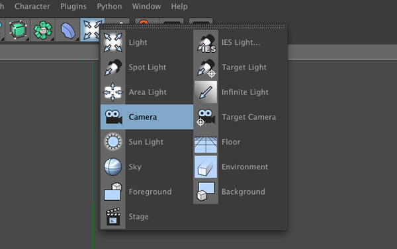Open the Python menu
Image resolution: width=397 pixels, height=249 pixels.
pos(109,7)
